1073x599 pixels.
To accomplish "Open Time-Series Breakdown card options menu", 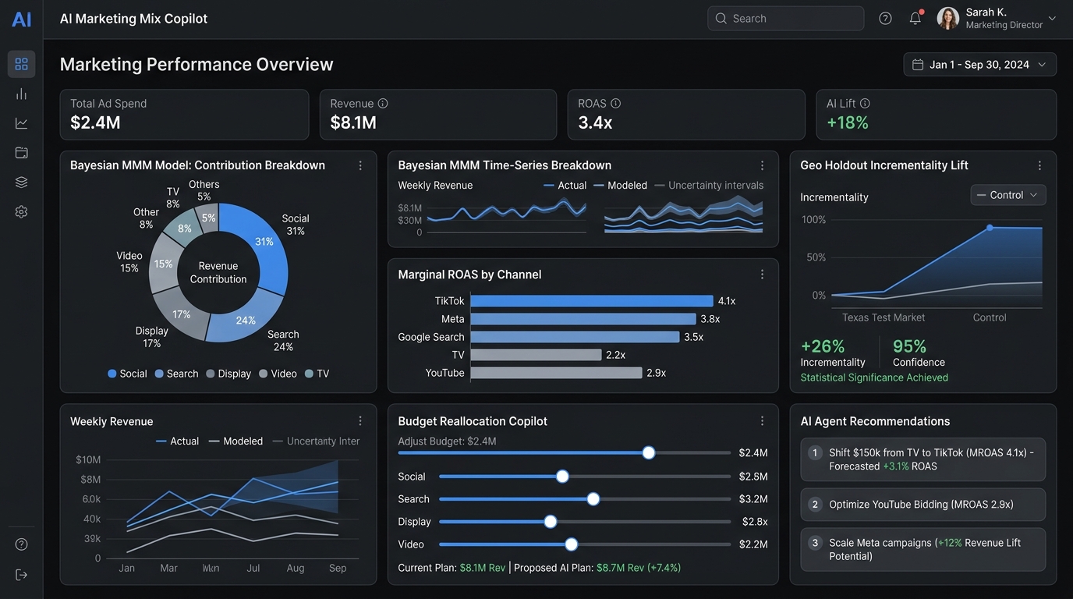I will pos(762,165).
